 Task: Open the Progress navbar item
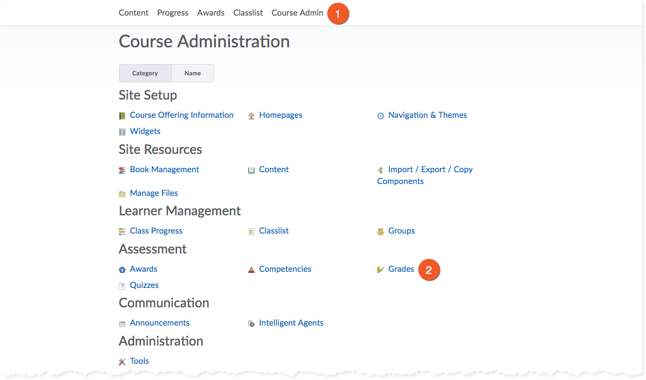[173, 13]
